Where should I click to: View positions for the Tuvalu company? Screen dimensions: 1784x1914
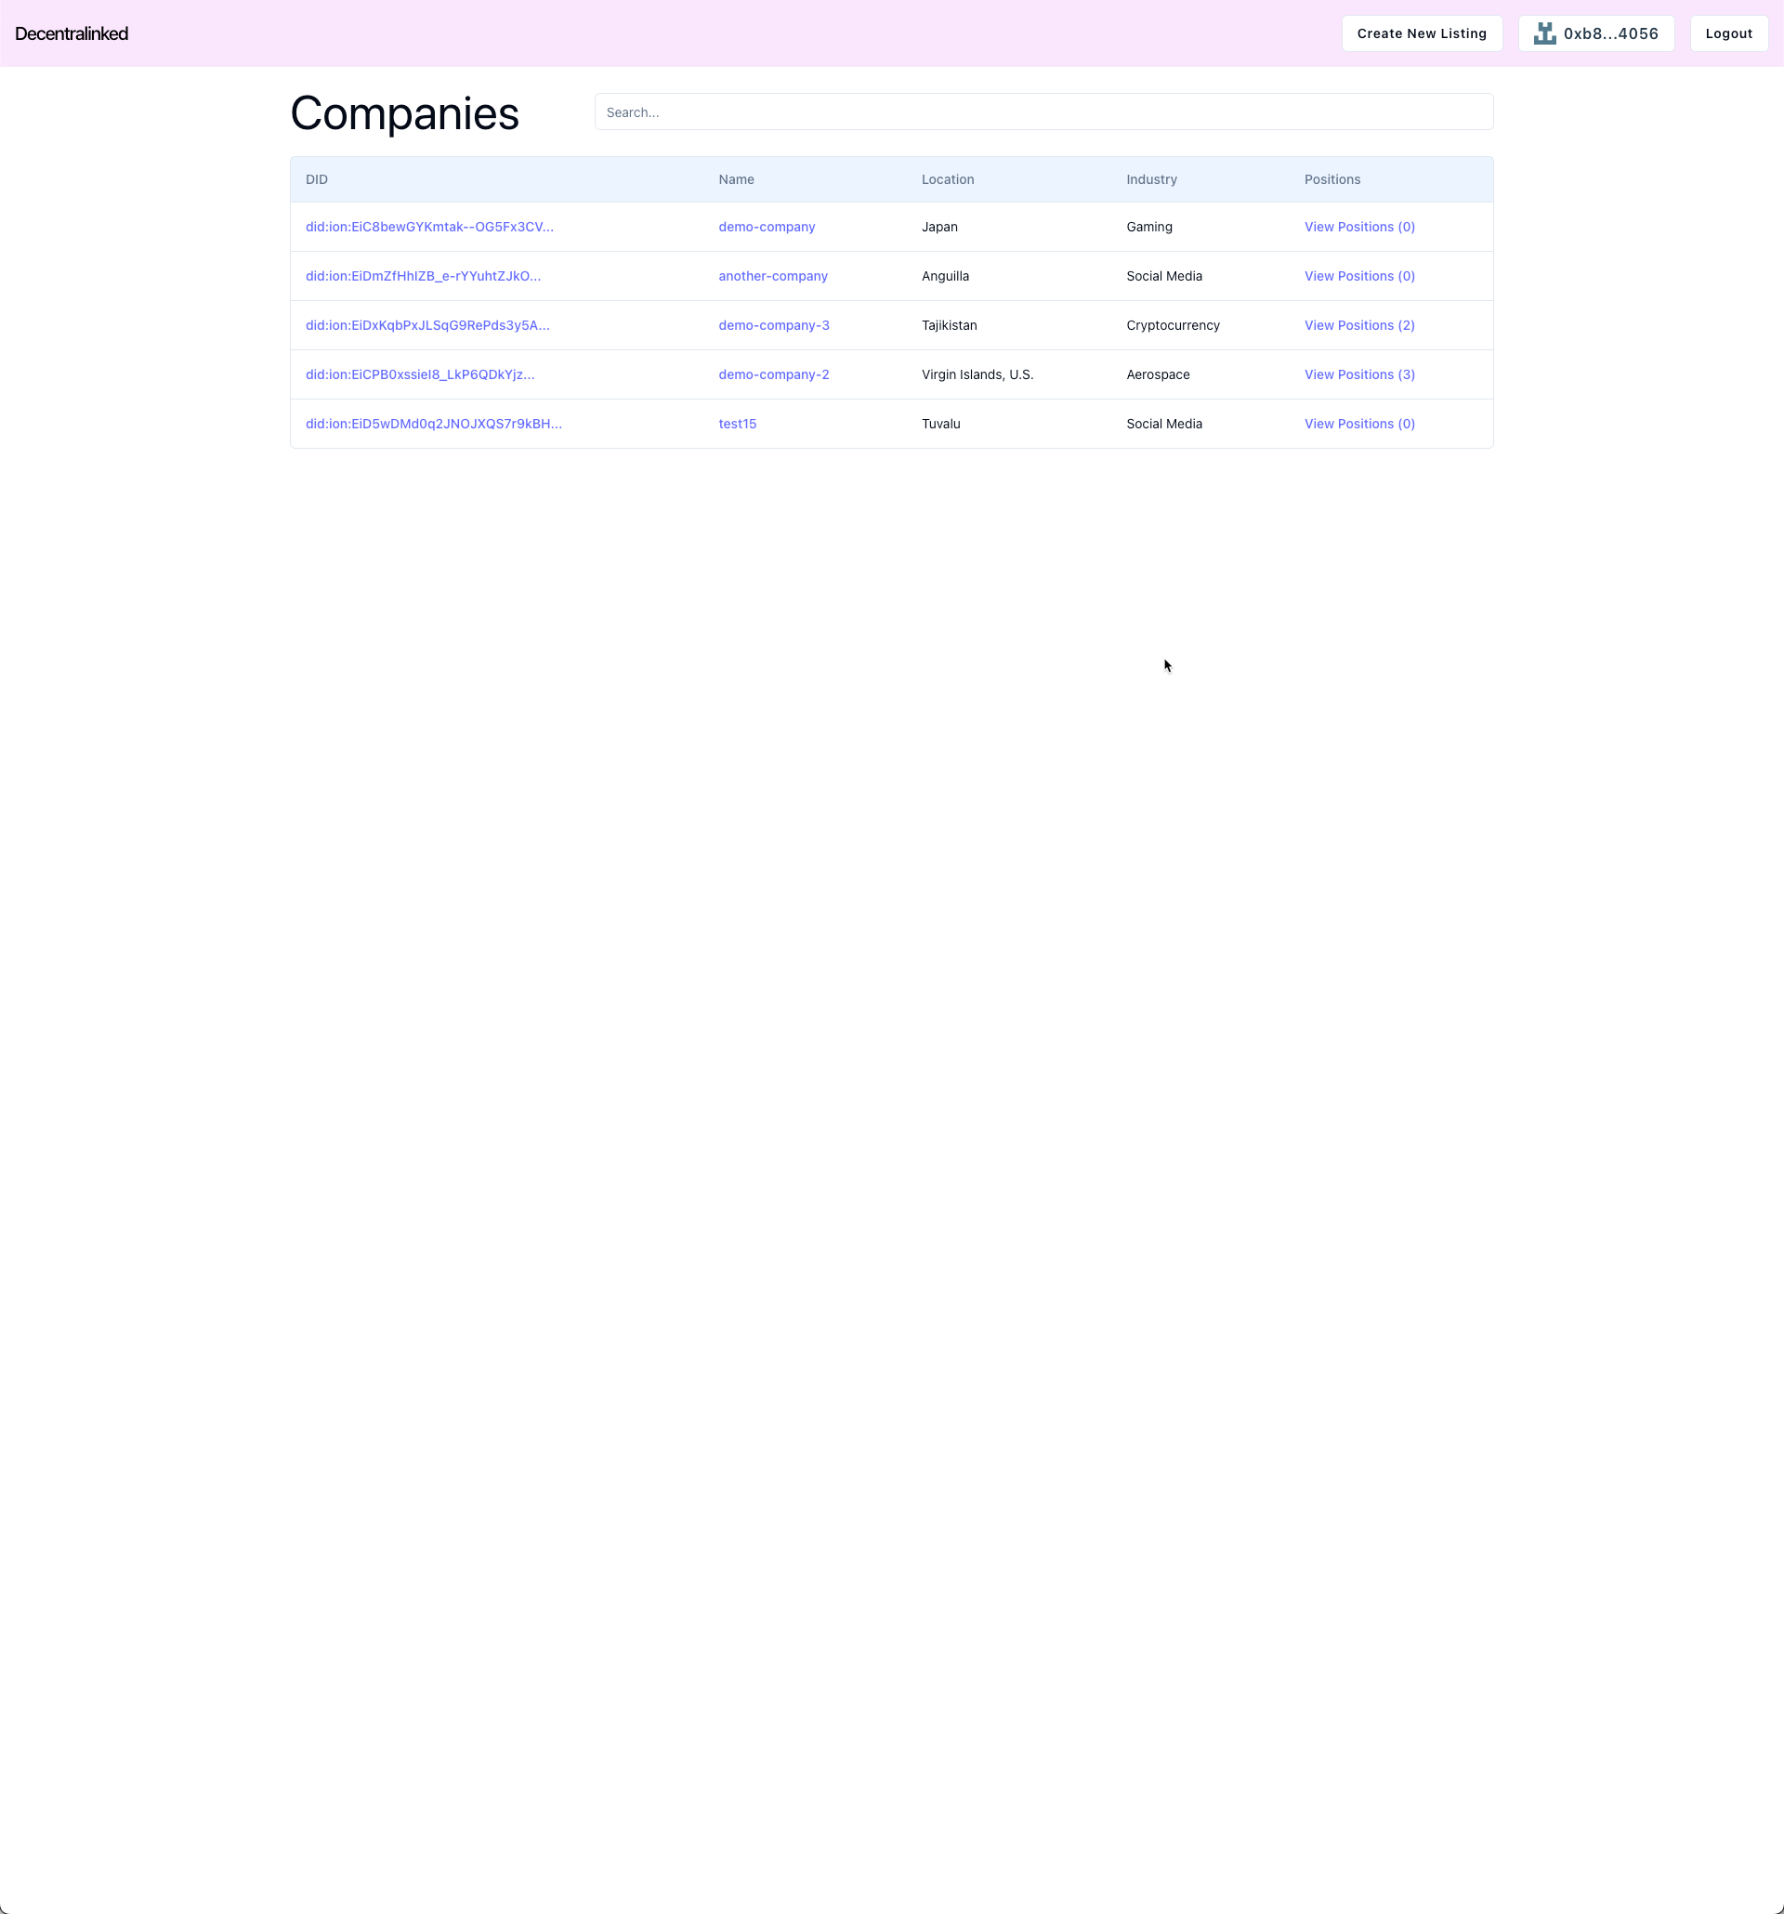(1358, 424)
